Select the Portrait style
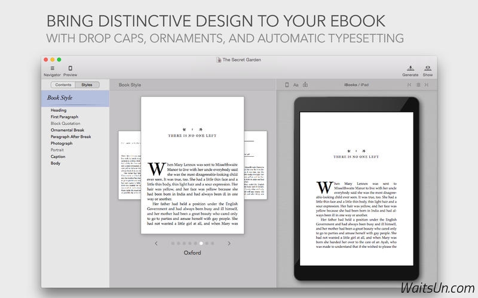This screenshot has height=298, width=478. point(57,150)
